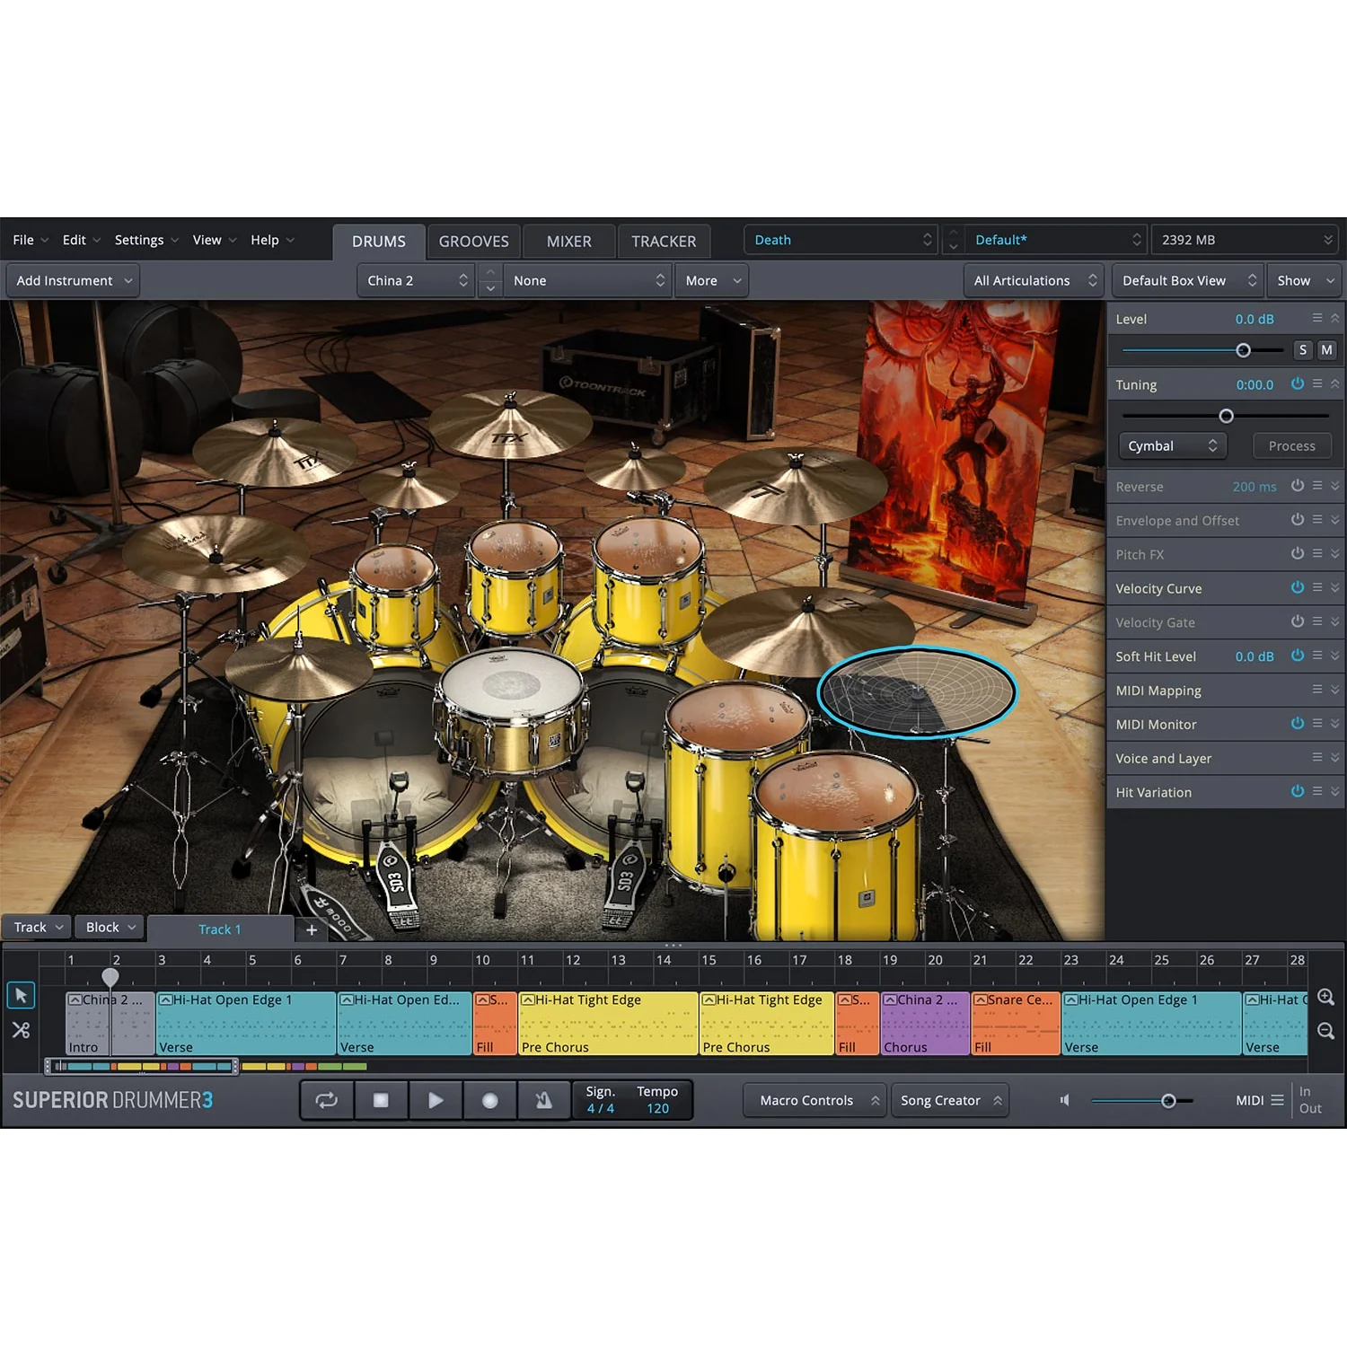The image size is (1347, 1347).
Task: Open the Level section options menu
Action: [x=1316, y=318]
